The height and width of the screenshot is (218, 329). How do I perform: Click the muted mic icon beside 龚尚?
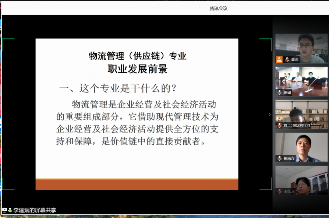click(287, 60)
